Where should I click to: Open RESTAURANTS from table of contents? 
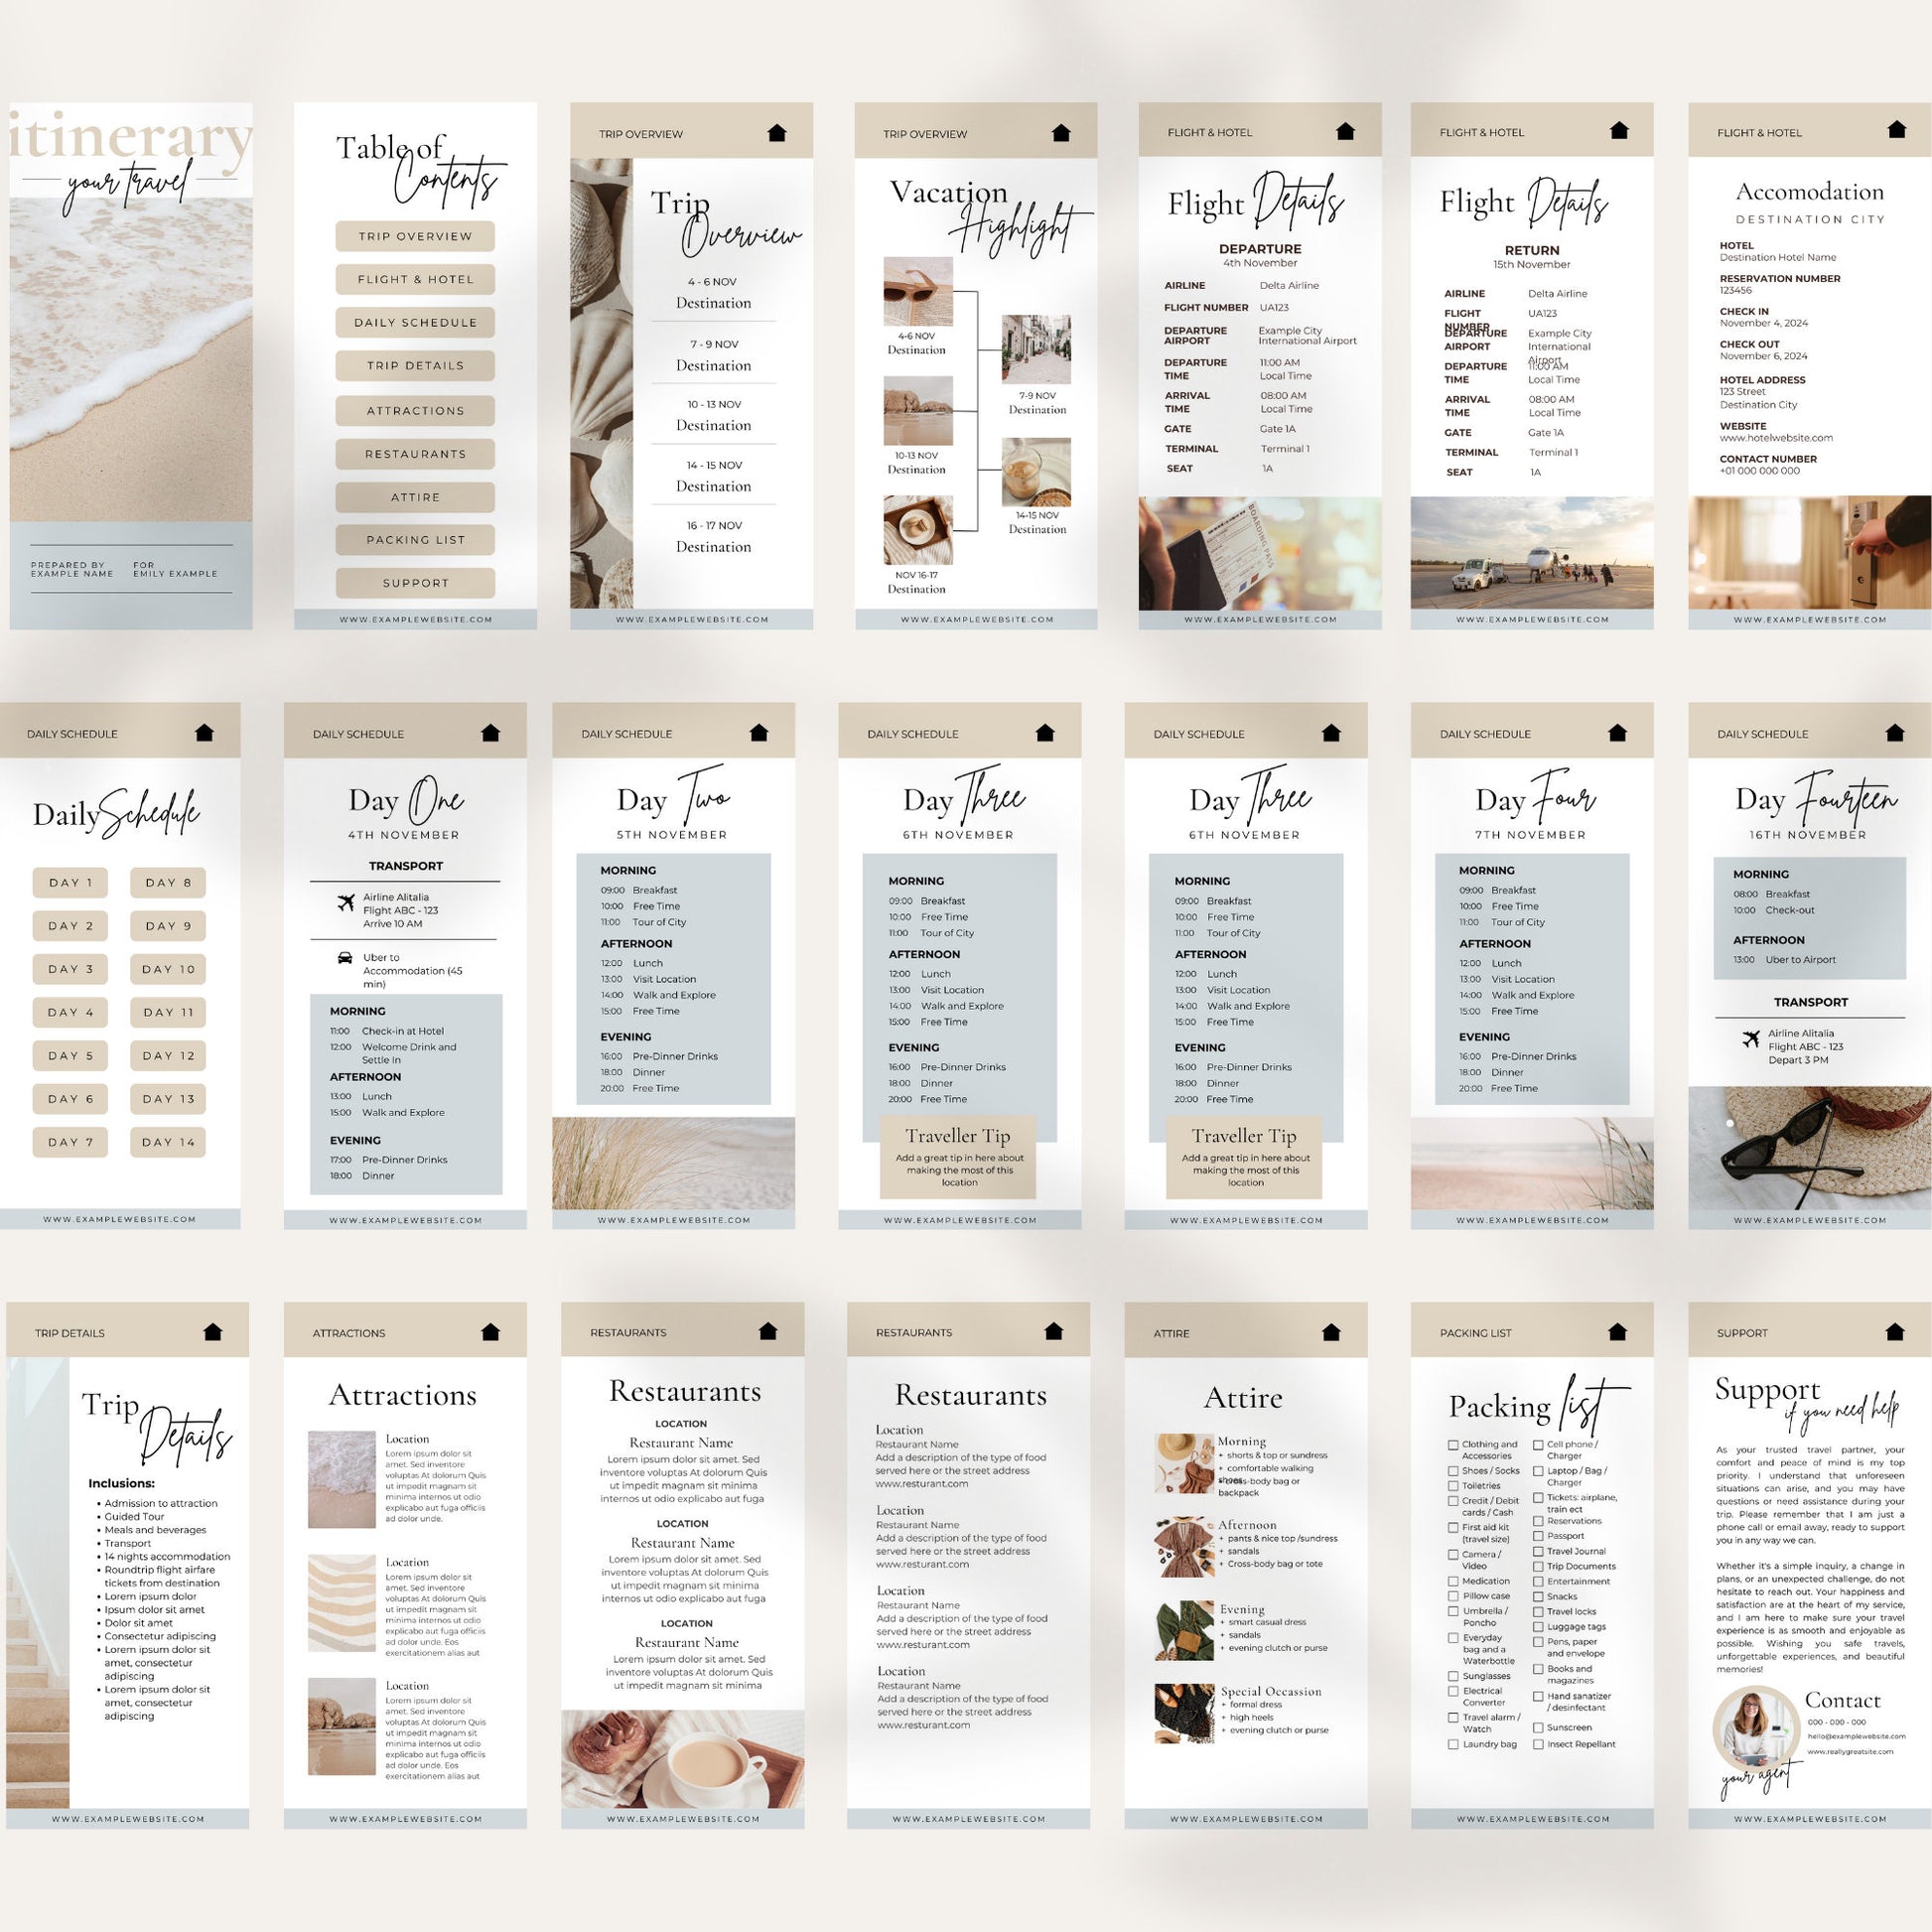[x=415, y=454]
